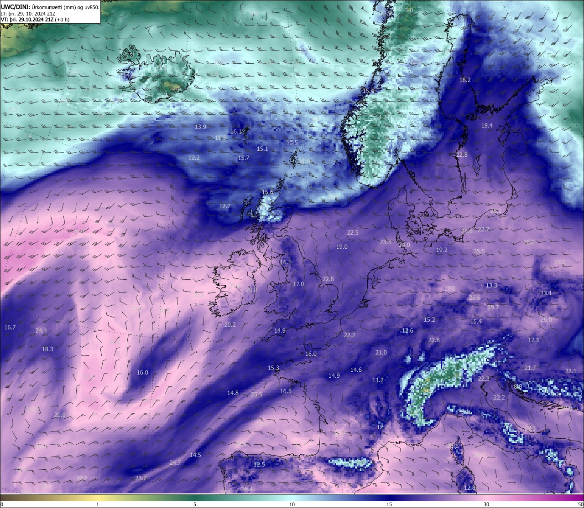The width and height of the screenshot is (584, 508).
Task: Click the 12.5 value over northern Spain
Action: click(x=259, y=464)
